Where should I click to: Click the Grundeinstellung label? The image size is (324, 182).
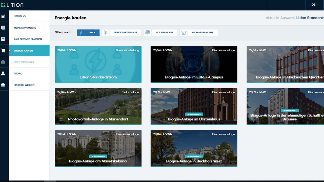(127, 50)
